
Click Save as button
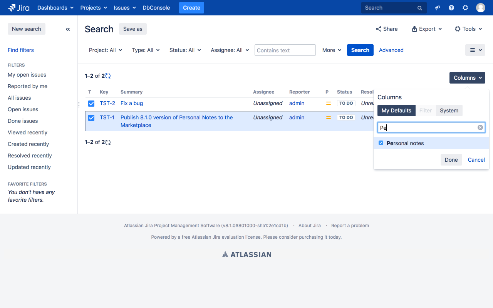click(x=133, y=29)
